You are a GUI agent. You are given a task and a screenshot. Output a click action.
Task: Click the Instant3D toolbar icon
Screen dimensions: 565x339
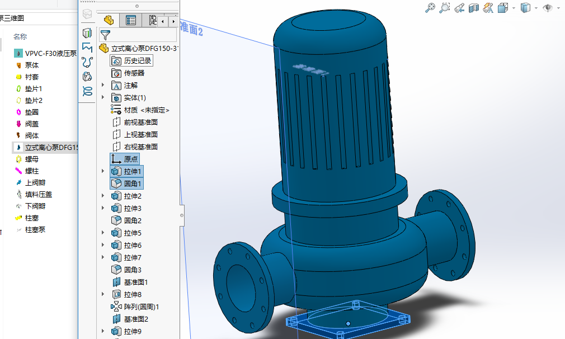pyautogui.click(x=87, y=33)
